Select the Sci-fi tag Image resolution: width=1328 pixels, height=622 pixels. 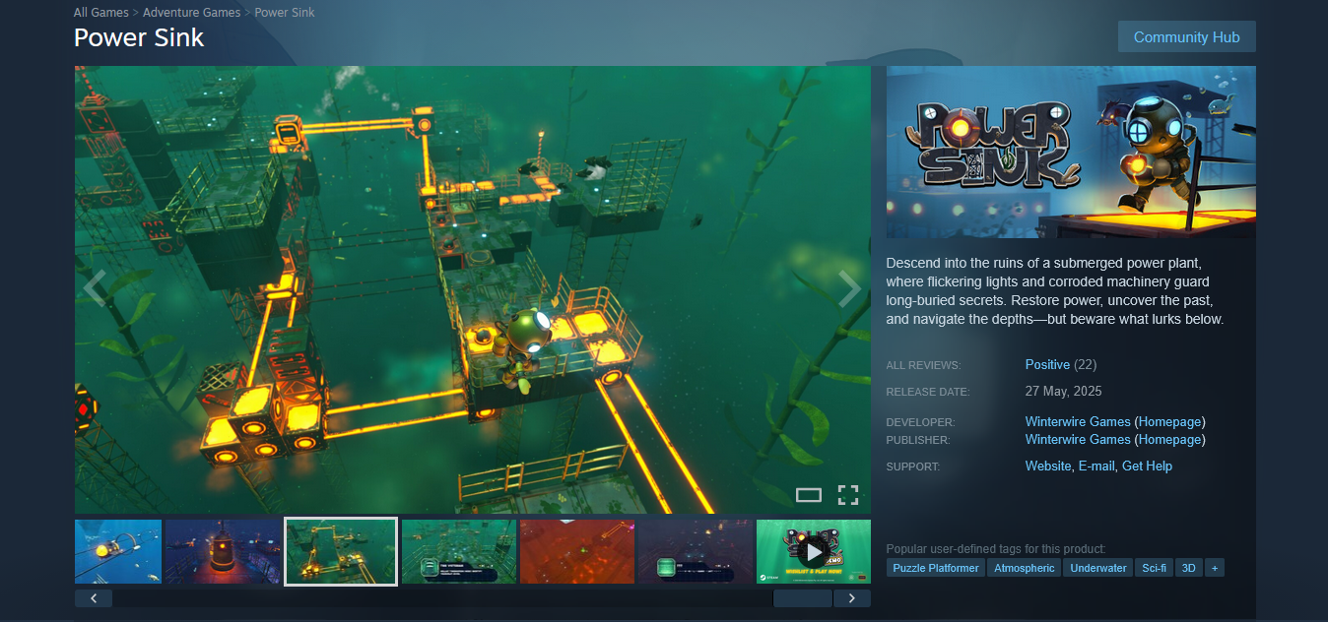tap(1154, 568)
